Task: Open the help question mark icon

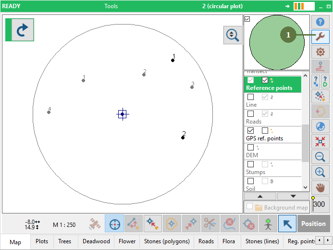Action: [x=321, y=22]
